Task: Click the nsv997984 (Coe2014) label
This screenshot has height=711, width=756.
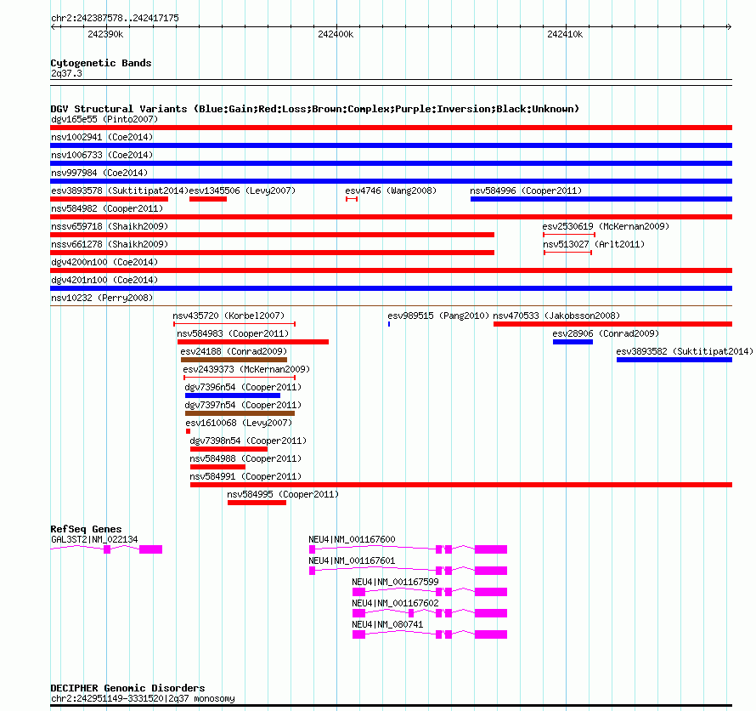Action: click(x=99, y=173)
